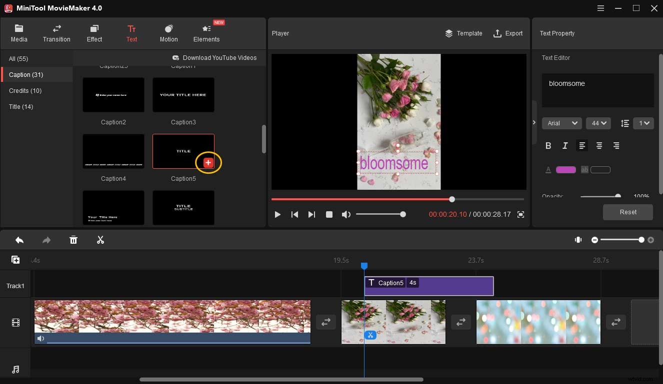This screenshot has height=384, width=663.
Task: Select the Transition tool in the top toolbar
Action: [x=56, y=33]
